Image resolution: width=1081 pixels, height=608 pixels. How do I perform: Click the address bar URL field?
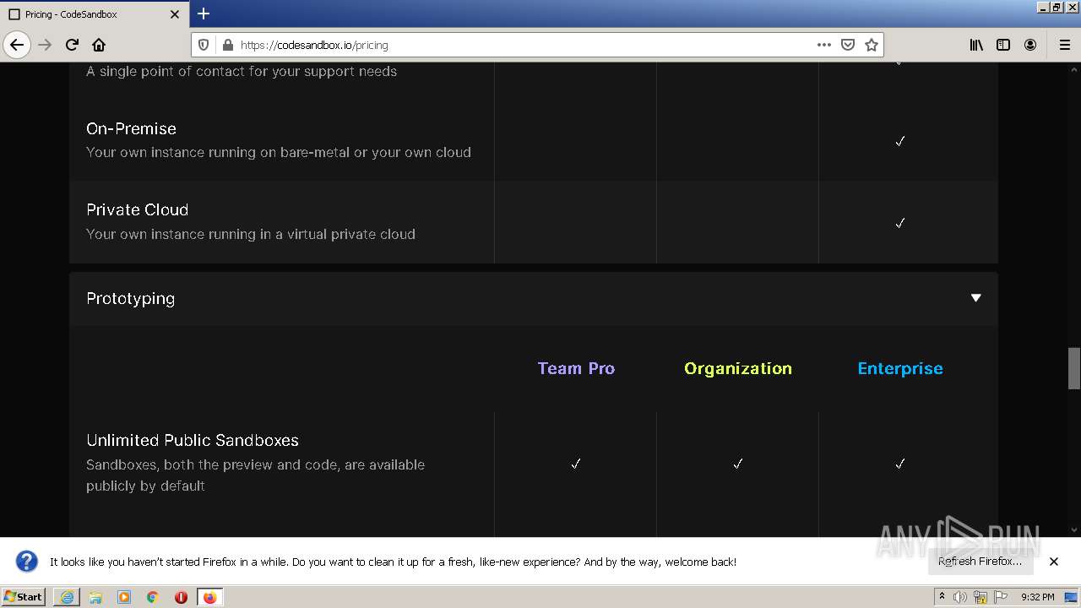(x=524, y=45)
